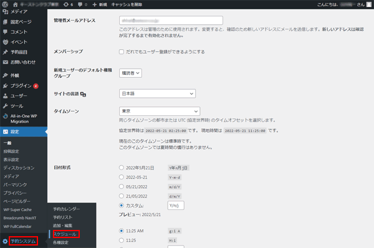Screen dimensions: 374x248
Task: Click the ユーザー person icon
Action: (5, 96)
